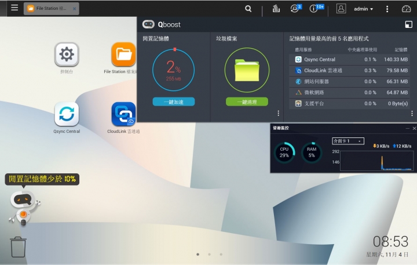Select the CloudLink 雲連通 row in Qboost
The image size is (417, 265).
(x=349, y=71)
